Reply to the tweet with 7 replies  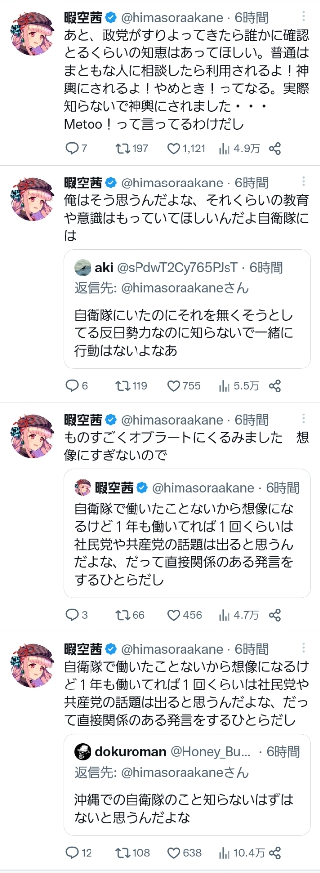tap(72, 148)
